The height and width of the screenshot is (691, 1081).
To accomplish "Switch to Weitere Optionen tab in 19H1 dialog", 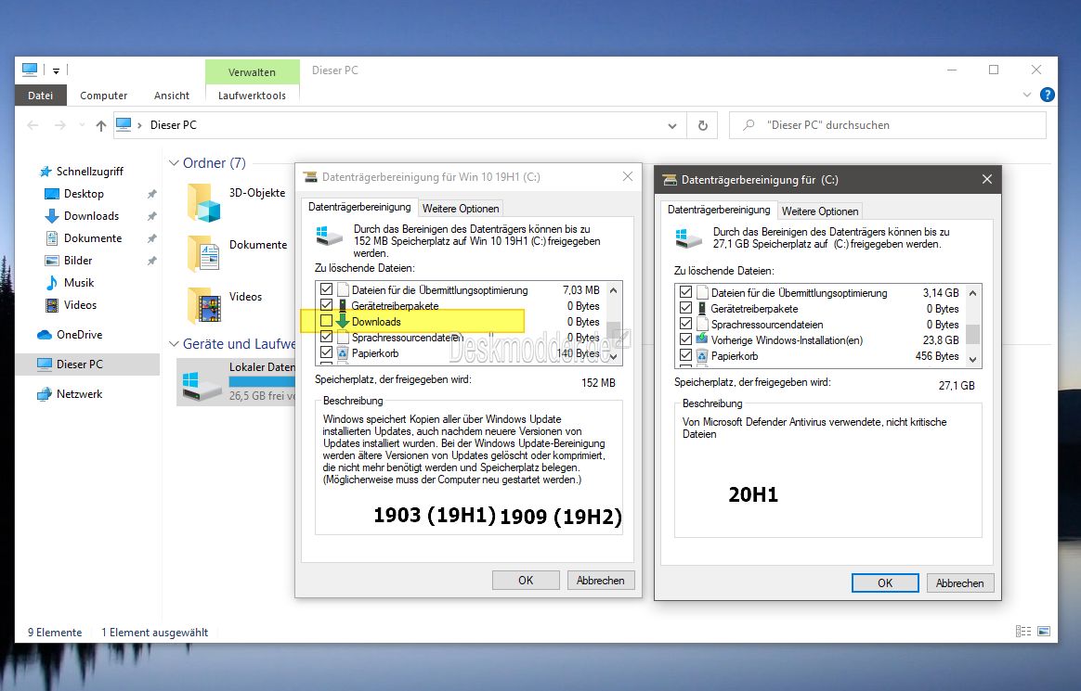I will [x=461, y=208].
